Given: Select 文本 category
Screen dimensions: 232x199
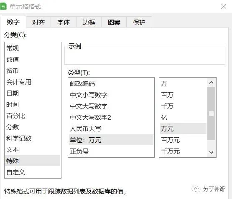Looking at the screenshot, I should [x=33, y=149].
